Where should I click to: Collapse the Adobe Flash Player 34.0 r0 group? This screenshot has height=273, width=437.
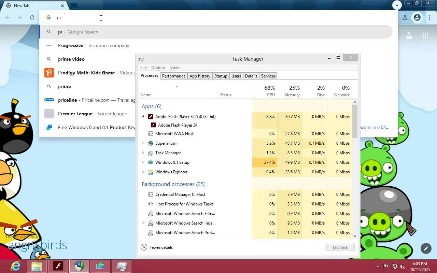[143, 117]
